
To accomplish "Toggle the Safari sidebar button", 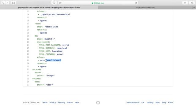I will (x=13, y=3).
